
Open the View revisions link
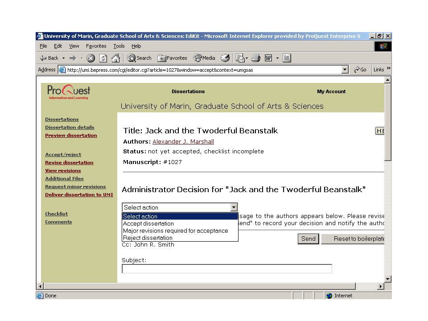pyautogui.click(x=63, y=171)
